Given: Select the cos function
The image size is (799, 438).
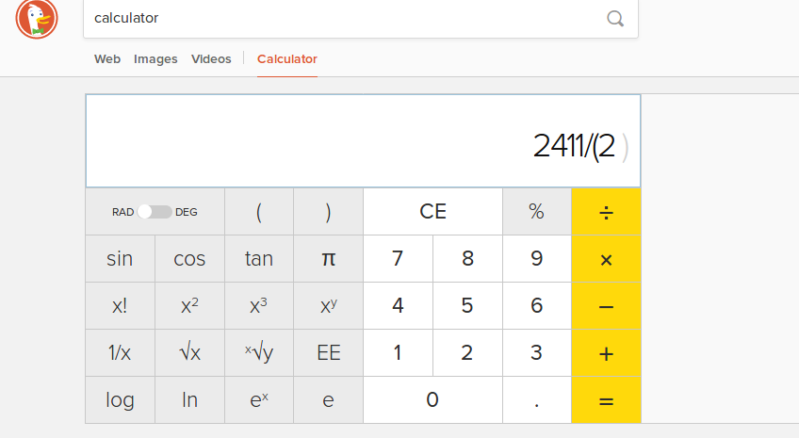Looking at the screenshot, I should [189, 259].
